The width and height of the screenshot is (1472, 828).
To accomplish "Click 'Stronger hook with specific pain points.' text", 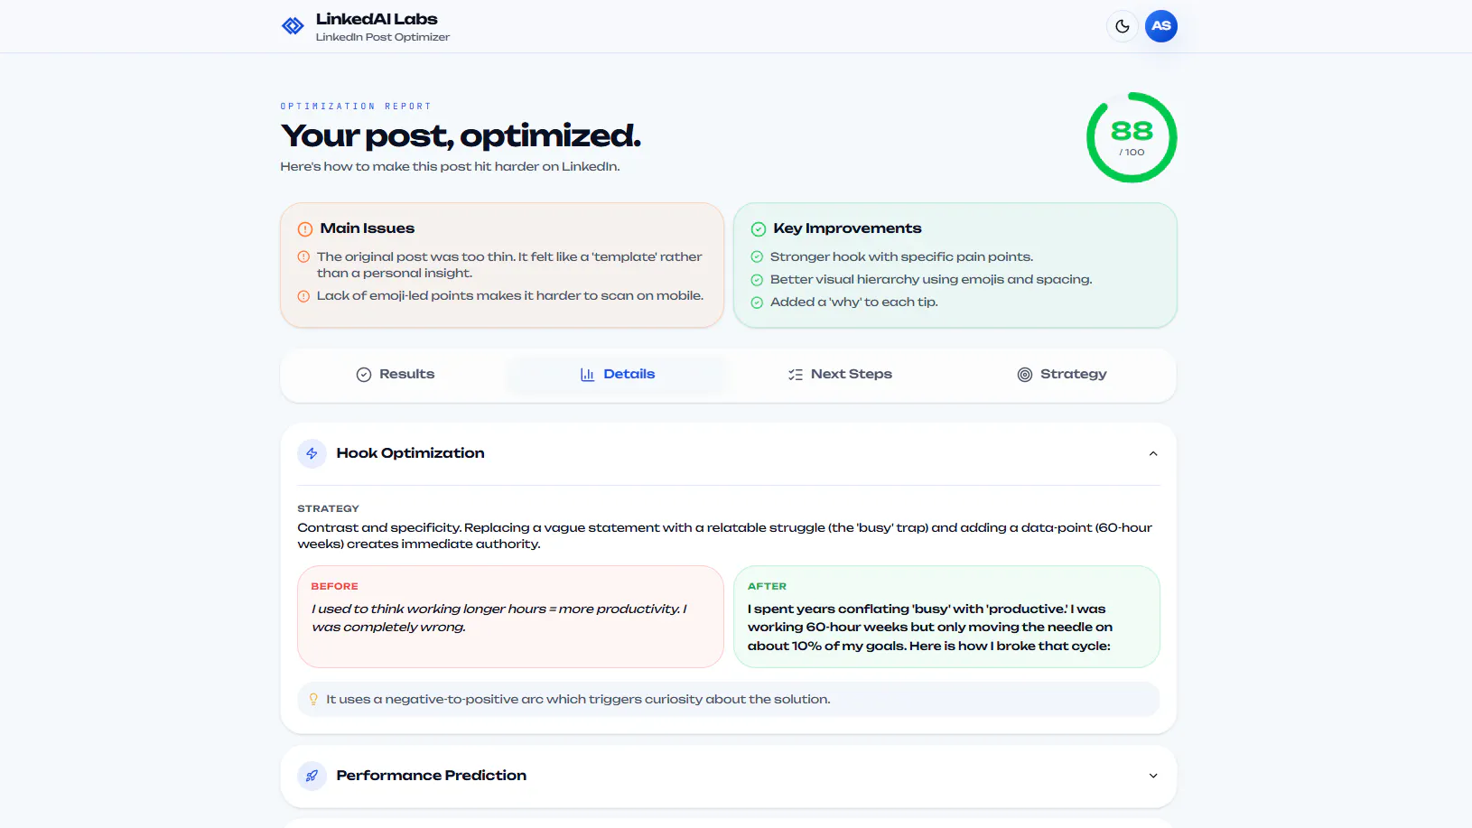I will (901, 257).
